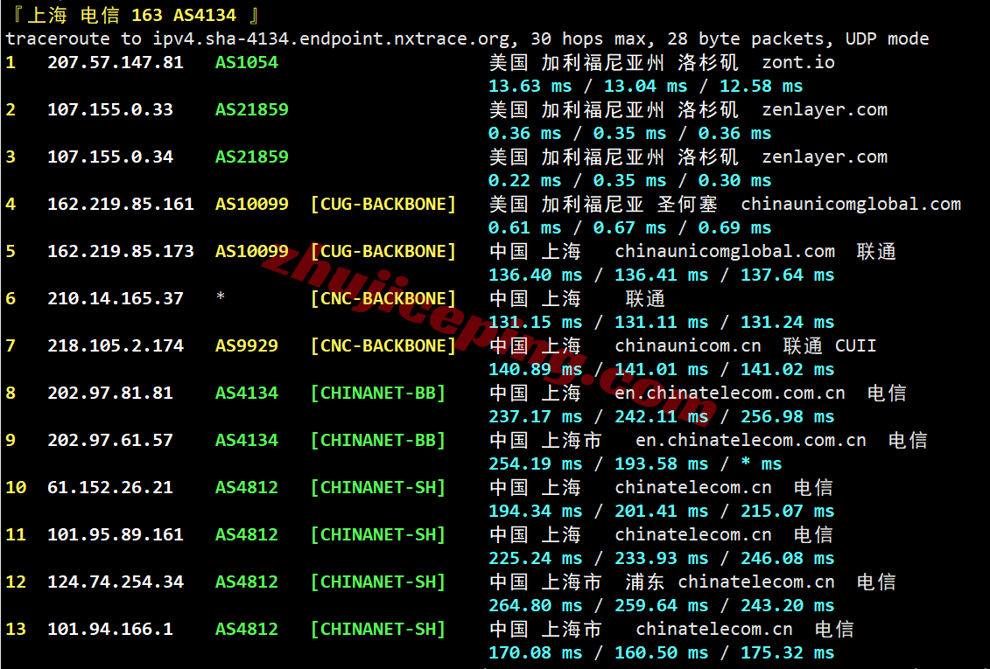
Task: Select IP address 124.74.254.34
Action: pyautogui.click(x=116, y=582)
